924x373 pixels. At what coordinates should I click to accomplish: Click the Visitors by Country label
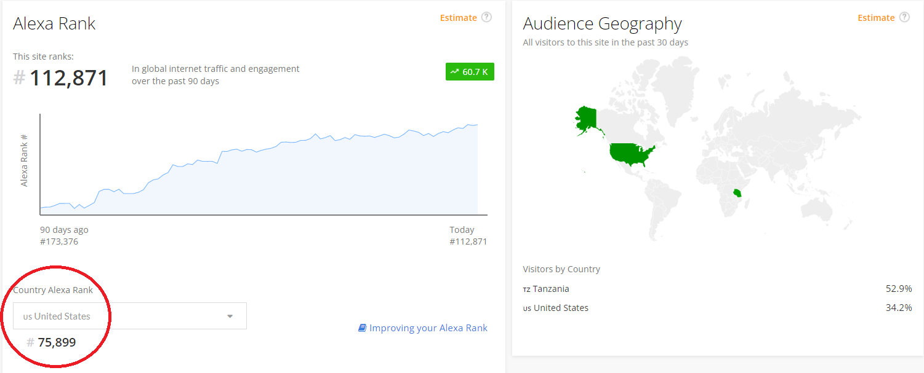[561, 269]
